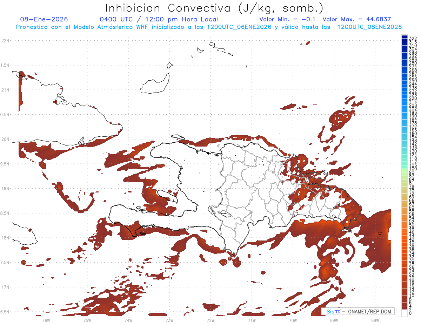
Task: Click the "22N" latitude label
Action: pyautogui.click(x=5, y=41)
